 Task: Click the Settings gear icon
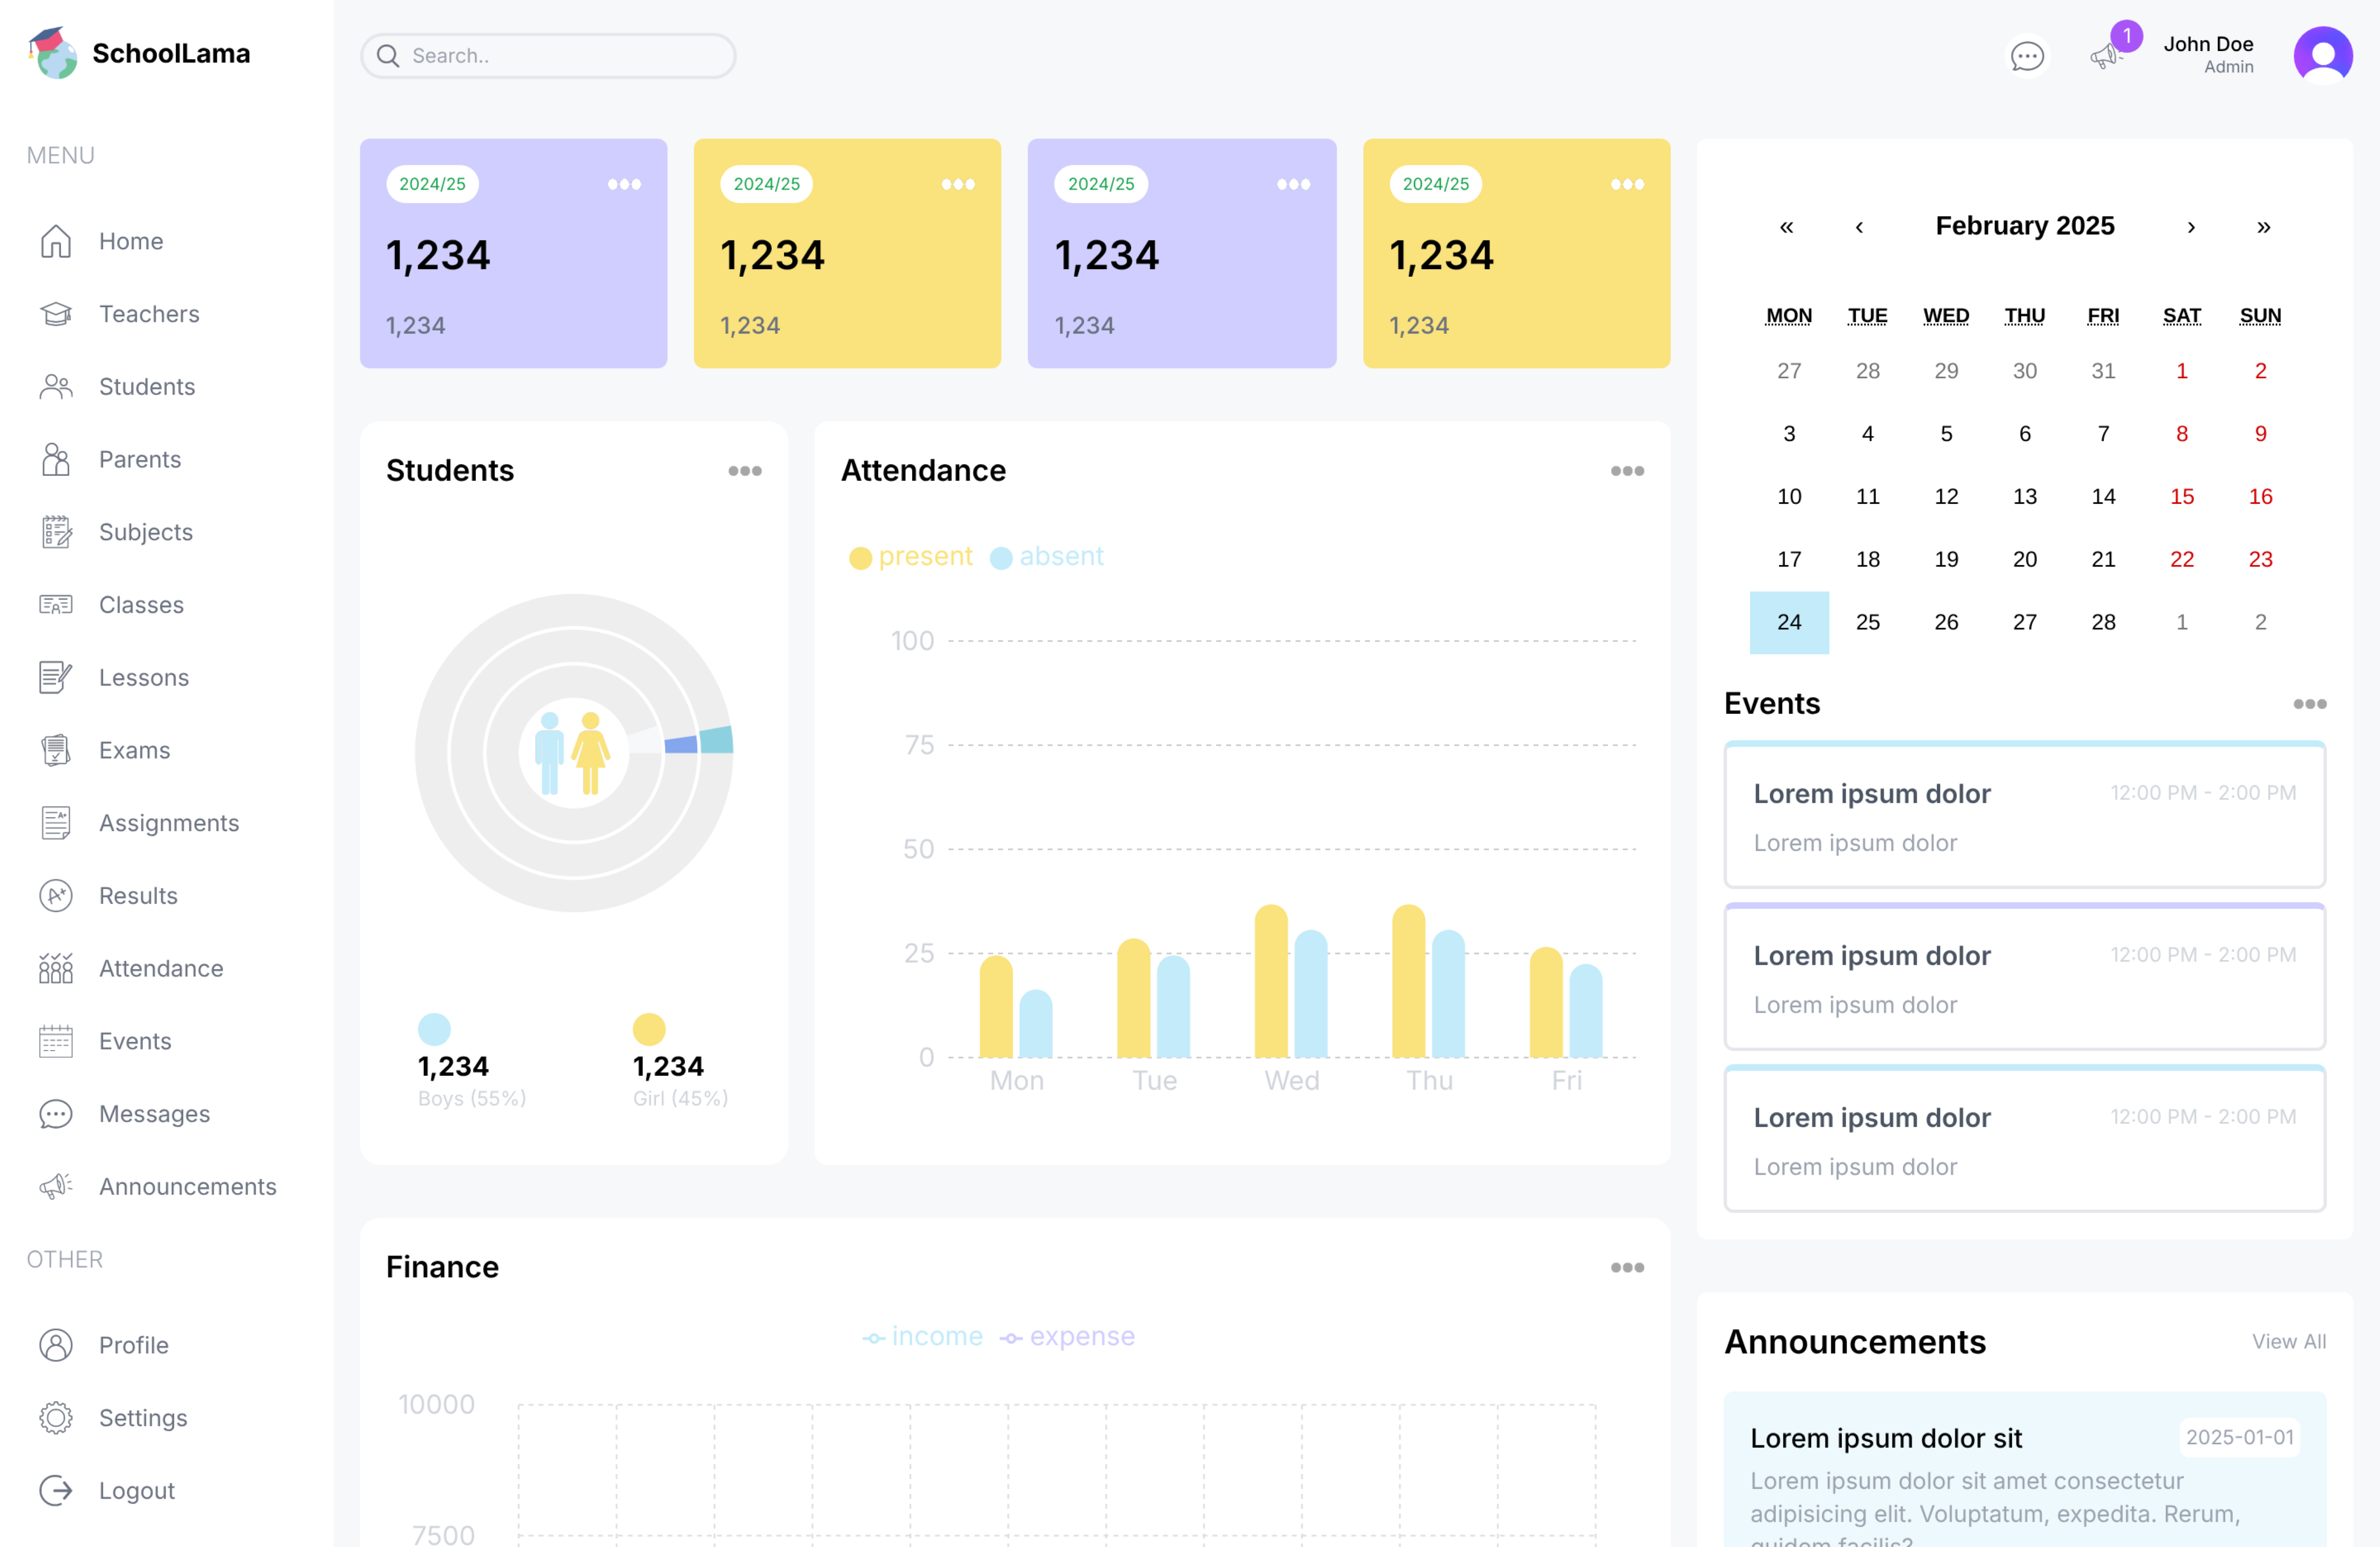56,1417
